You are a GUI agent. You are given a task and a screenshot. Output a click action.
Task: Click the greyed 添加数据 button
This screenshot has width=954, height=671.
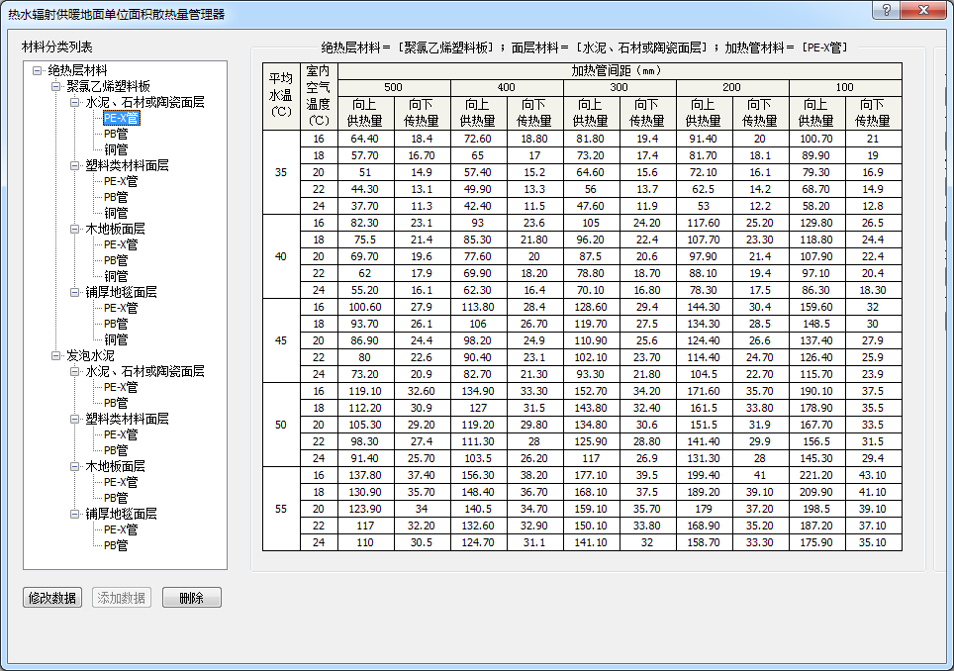pos(121,598)
